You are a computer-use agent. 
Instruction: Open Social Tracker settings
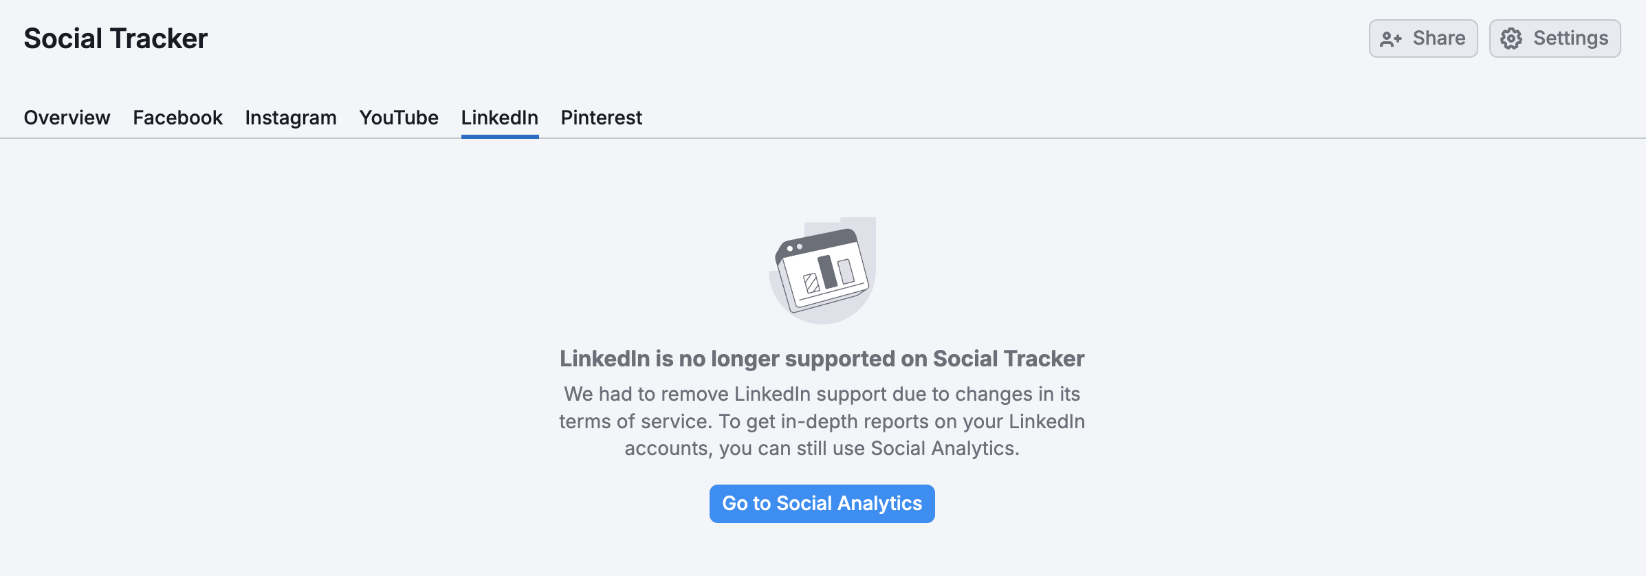pyautogui.click(x=1555, y=38)
